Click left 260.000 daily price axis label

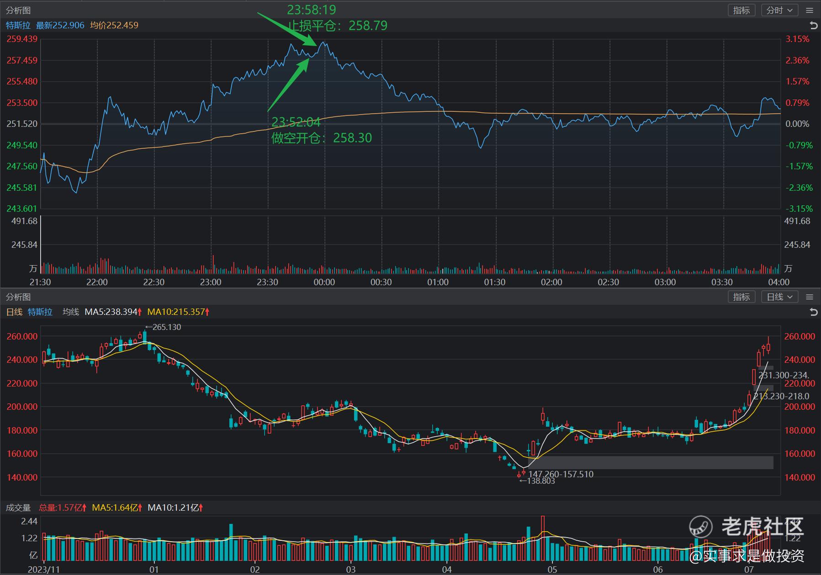22,336
